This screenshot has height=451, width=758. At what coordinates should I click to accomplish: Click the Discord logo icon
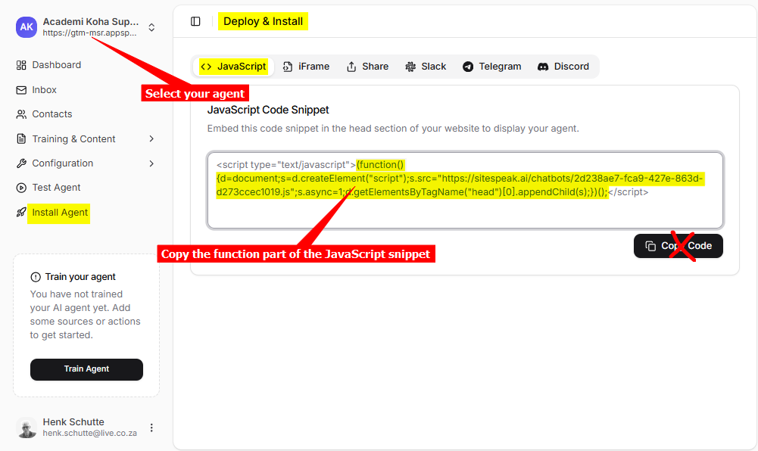543,67
